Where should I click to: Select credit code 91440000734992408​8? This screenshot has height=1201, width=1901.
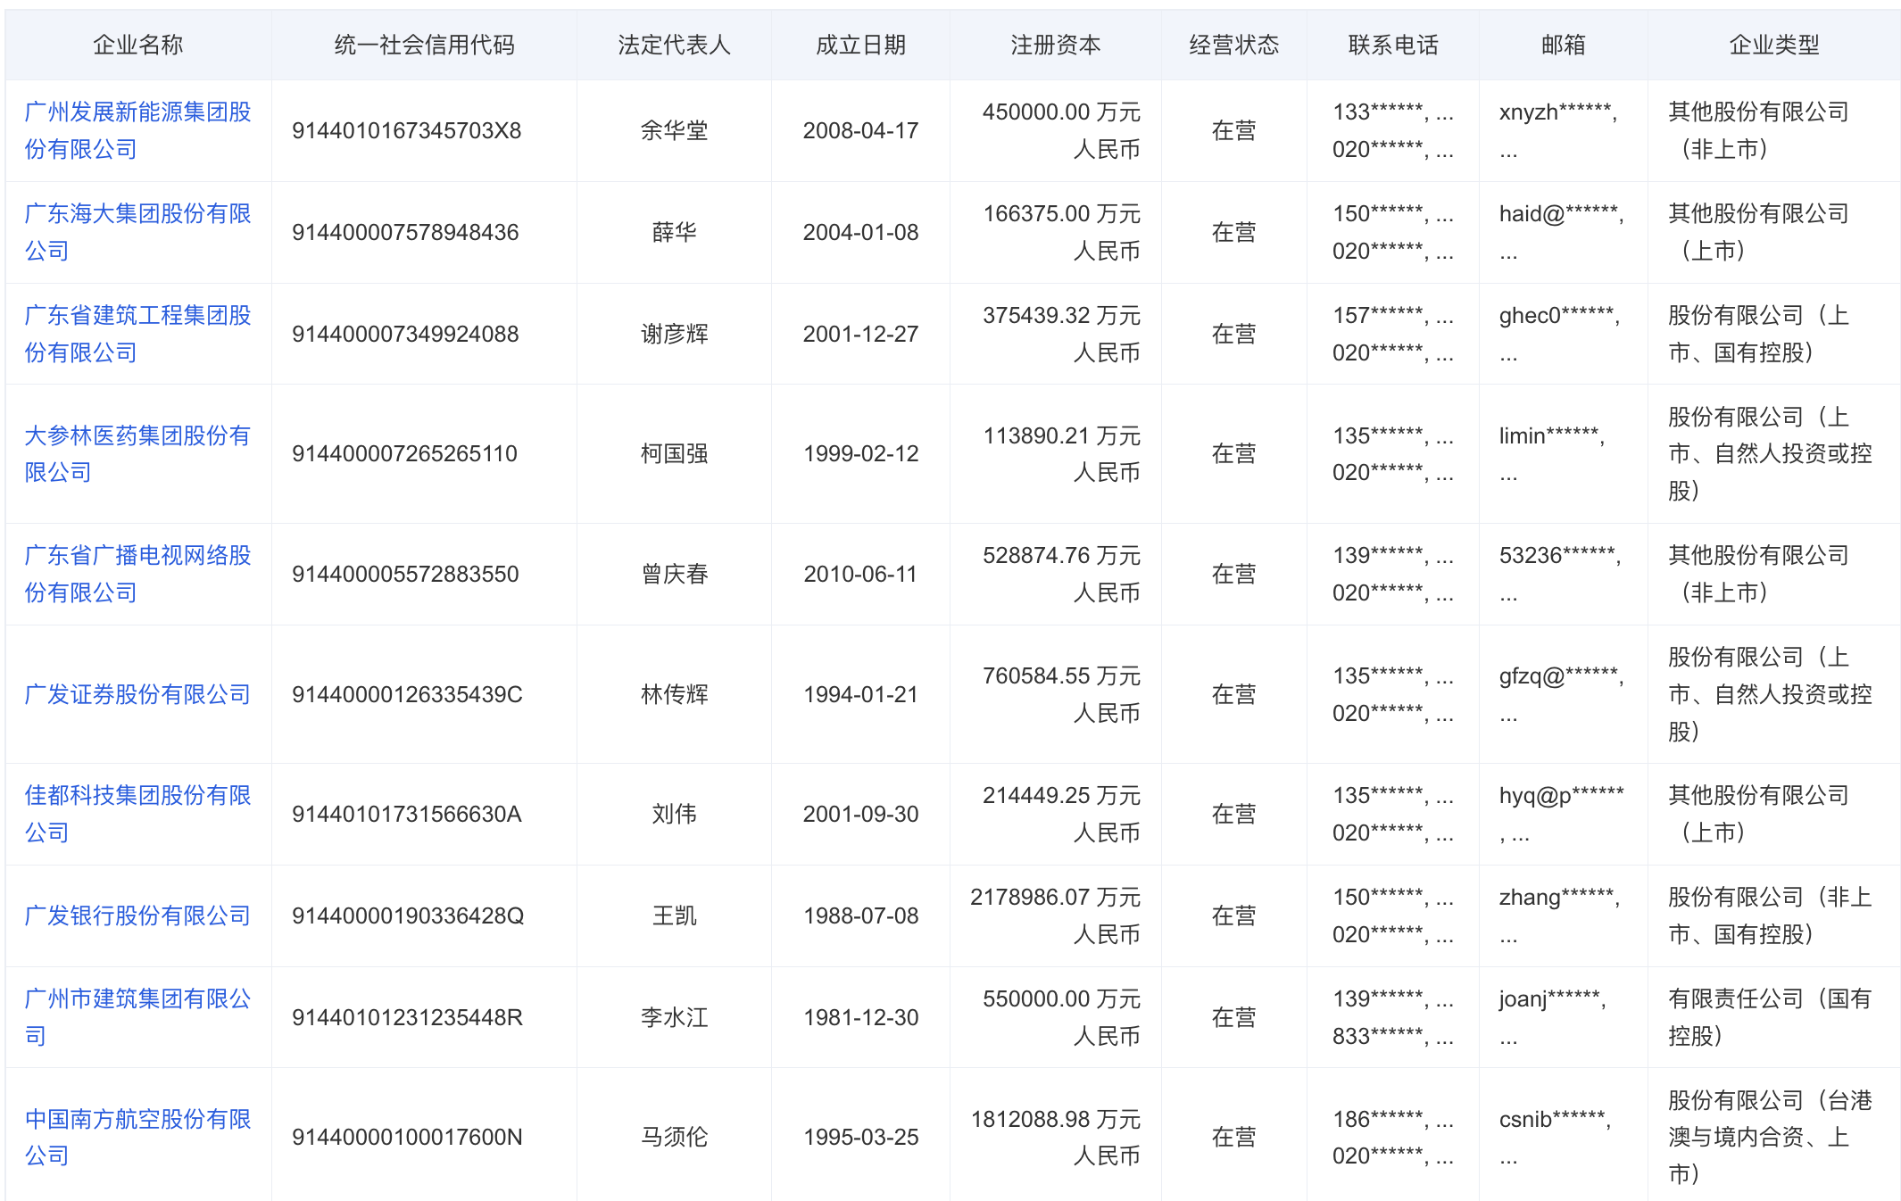tap(405, 334)
